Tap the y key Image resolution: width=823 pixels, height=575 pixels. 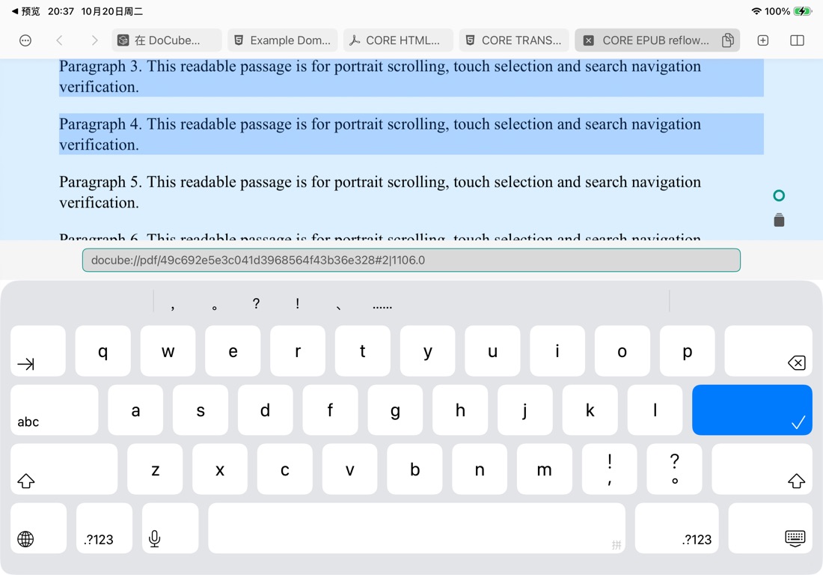427,351
